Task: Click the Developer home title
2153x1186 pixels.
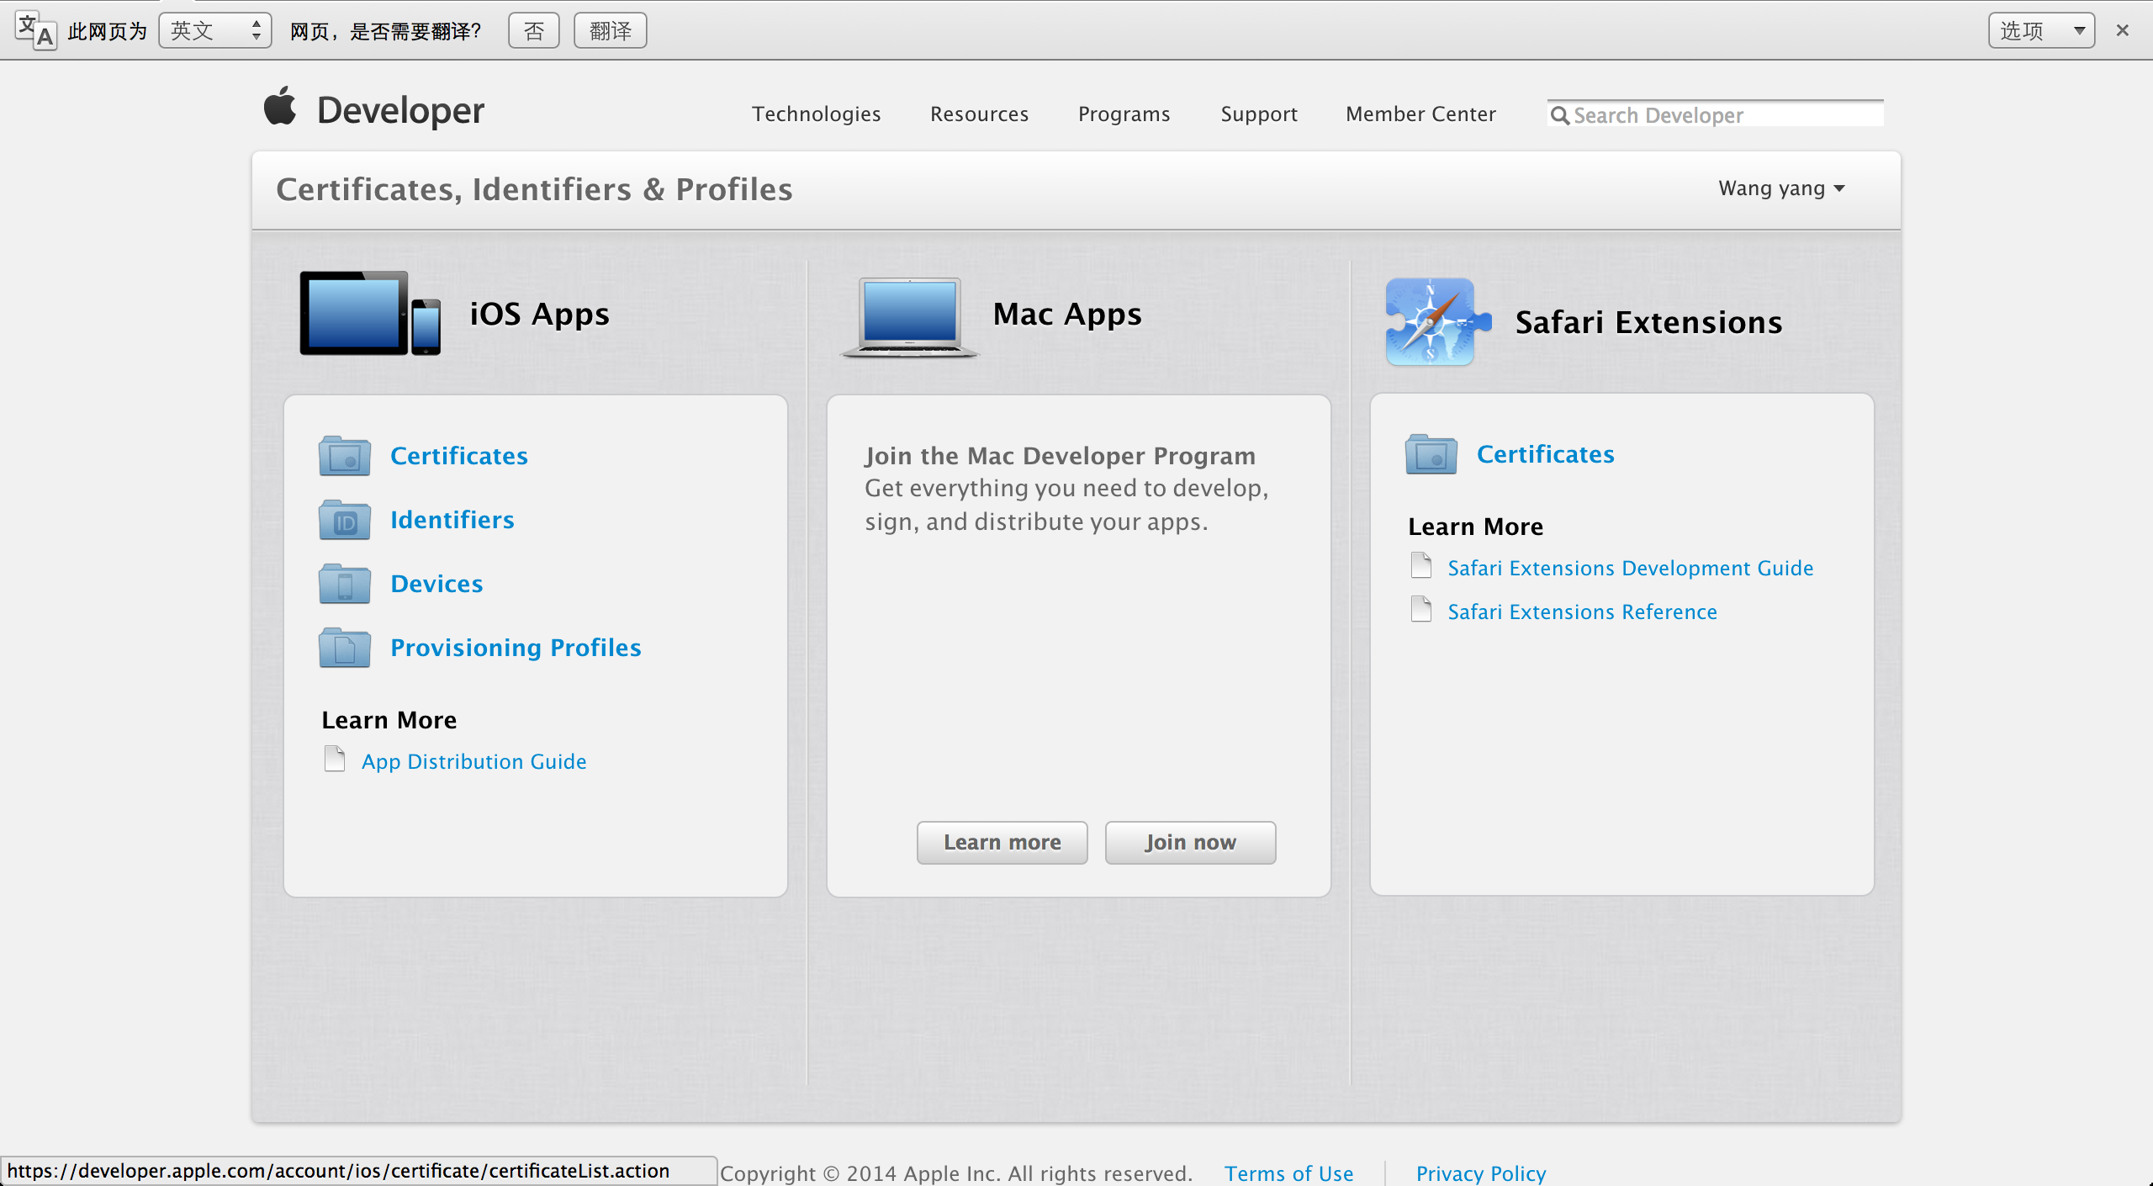Action: (x=400, y=110)
